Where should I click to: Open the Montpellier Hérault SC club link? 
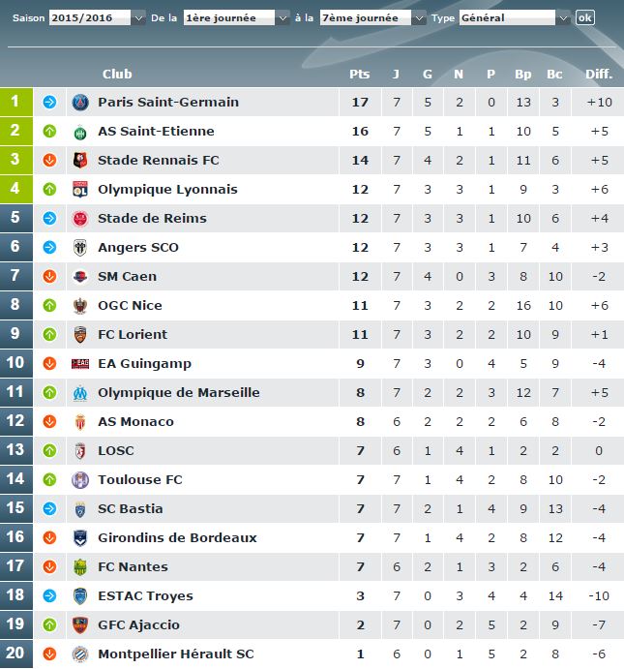176,654
